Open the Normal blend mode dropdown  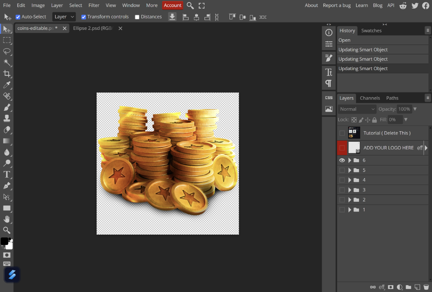point(357,109)
